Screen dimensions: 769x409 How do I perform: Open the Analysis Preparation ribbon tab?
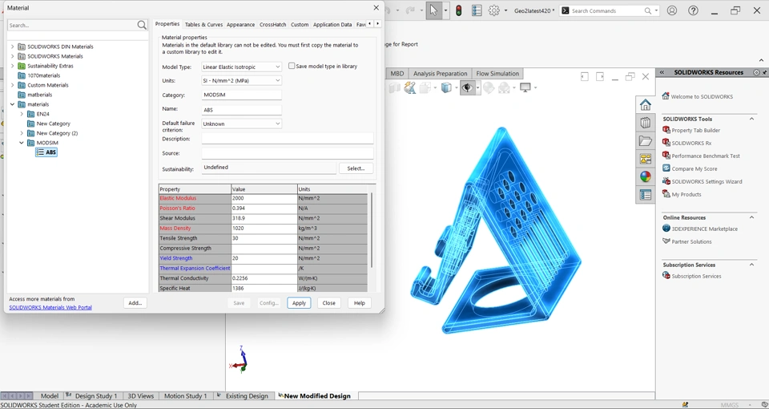[440, 74]
